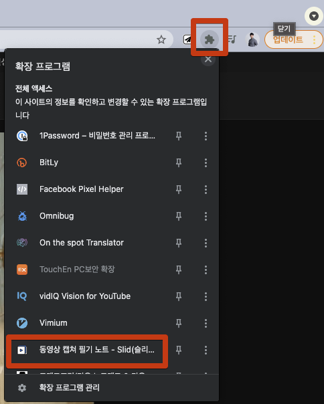The width and height of the screenshot is (324, 404).
Task: Open more options for Facebook Pixel Helper
Action: 206,189
